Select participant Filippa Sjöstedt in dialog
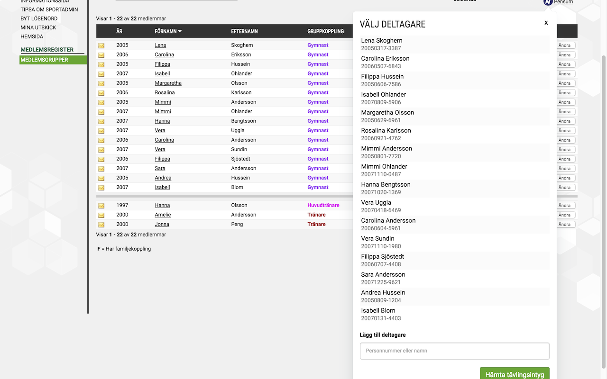 click(454, 260)
